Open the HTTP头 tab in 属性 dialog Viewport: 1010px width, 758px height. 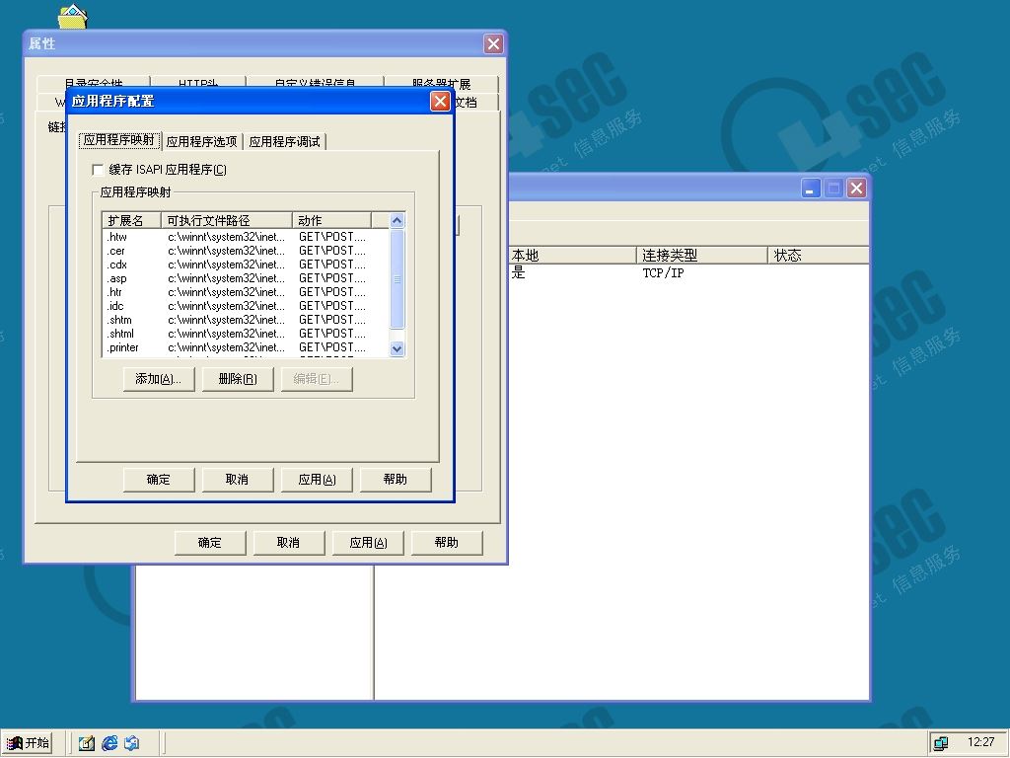coord(197,84)
